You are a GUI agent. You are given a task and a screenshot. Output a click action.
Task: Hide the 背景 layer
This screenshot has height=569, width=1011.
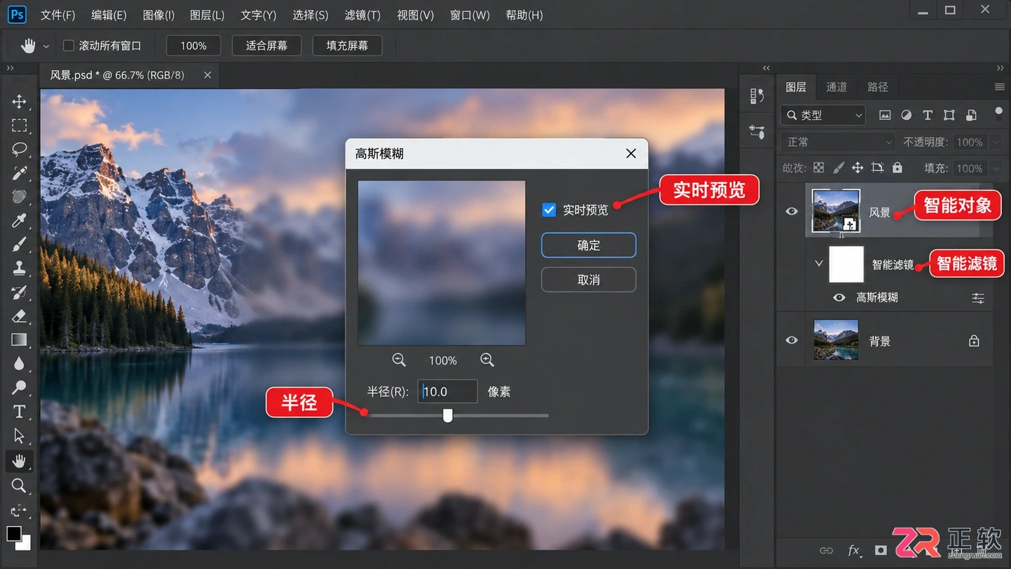792,340
